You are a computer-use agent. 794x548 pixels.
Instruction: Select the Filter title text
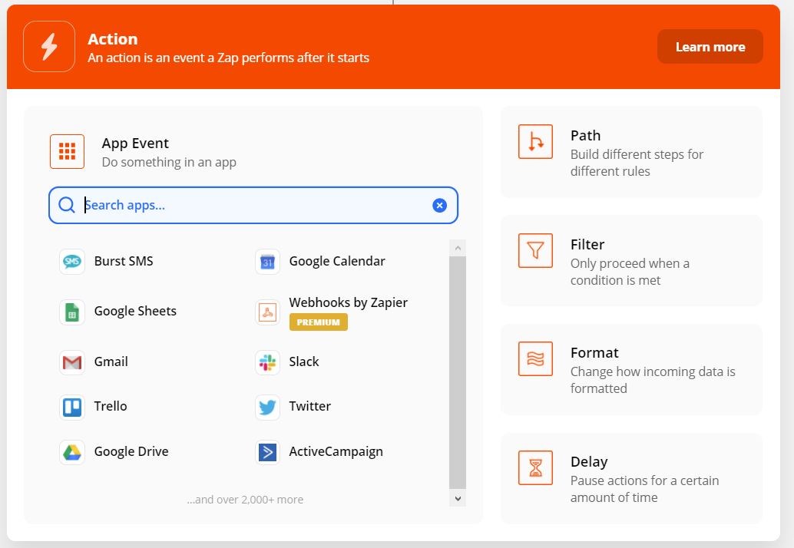pos(587,244)
